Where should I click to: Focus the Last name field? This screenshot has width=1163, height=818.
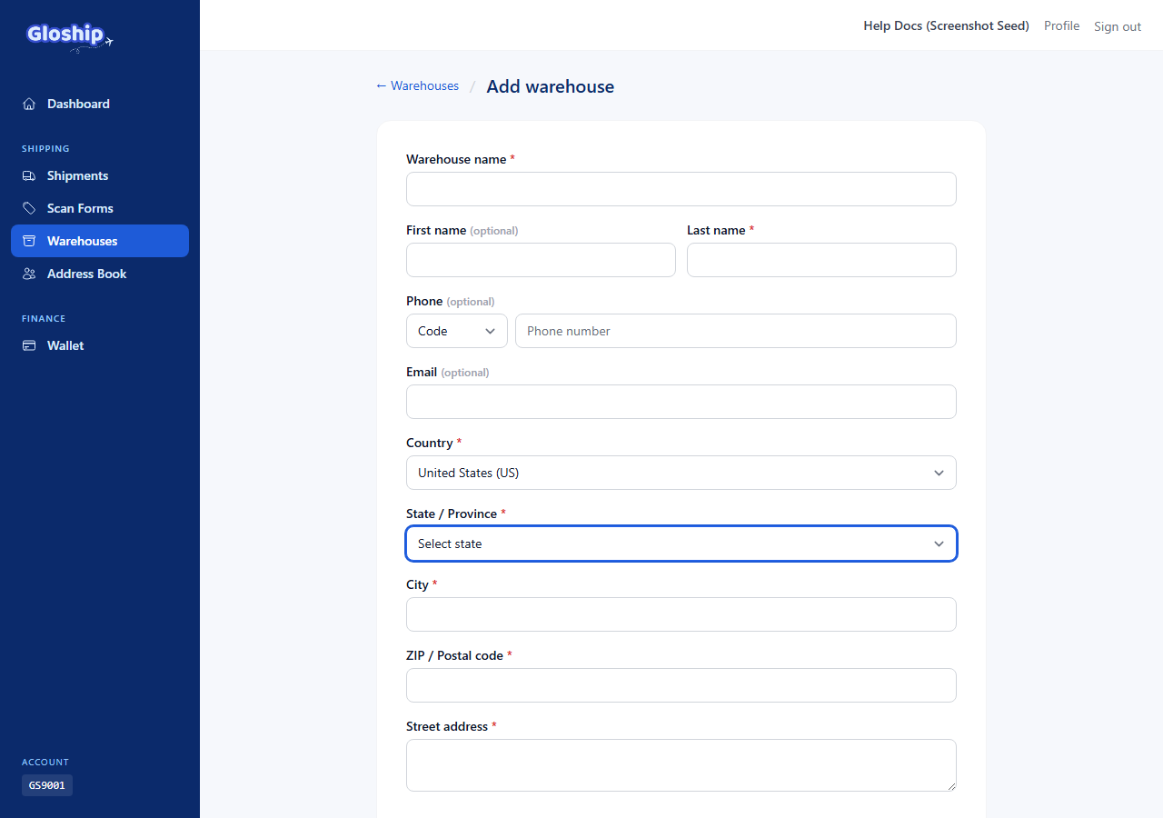(x=821, y=260)
